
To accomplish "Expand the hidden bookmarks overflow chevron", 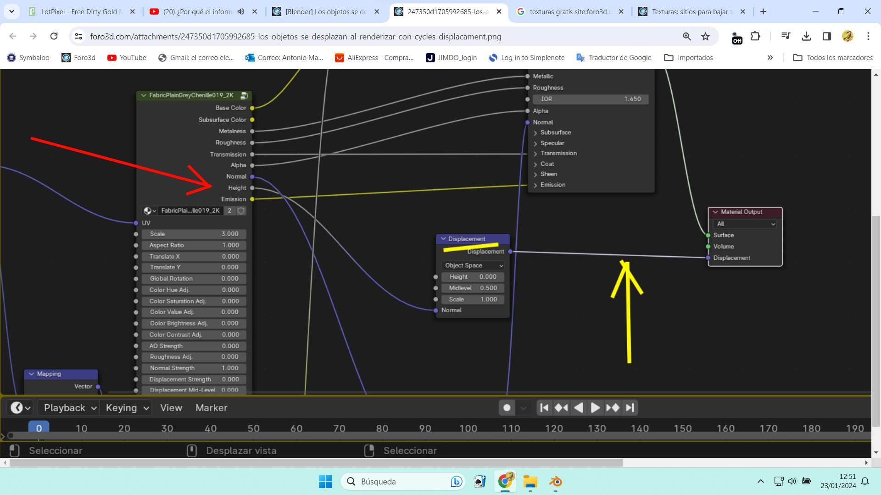I will click(x=770, y=58).
